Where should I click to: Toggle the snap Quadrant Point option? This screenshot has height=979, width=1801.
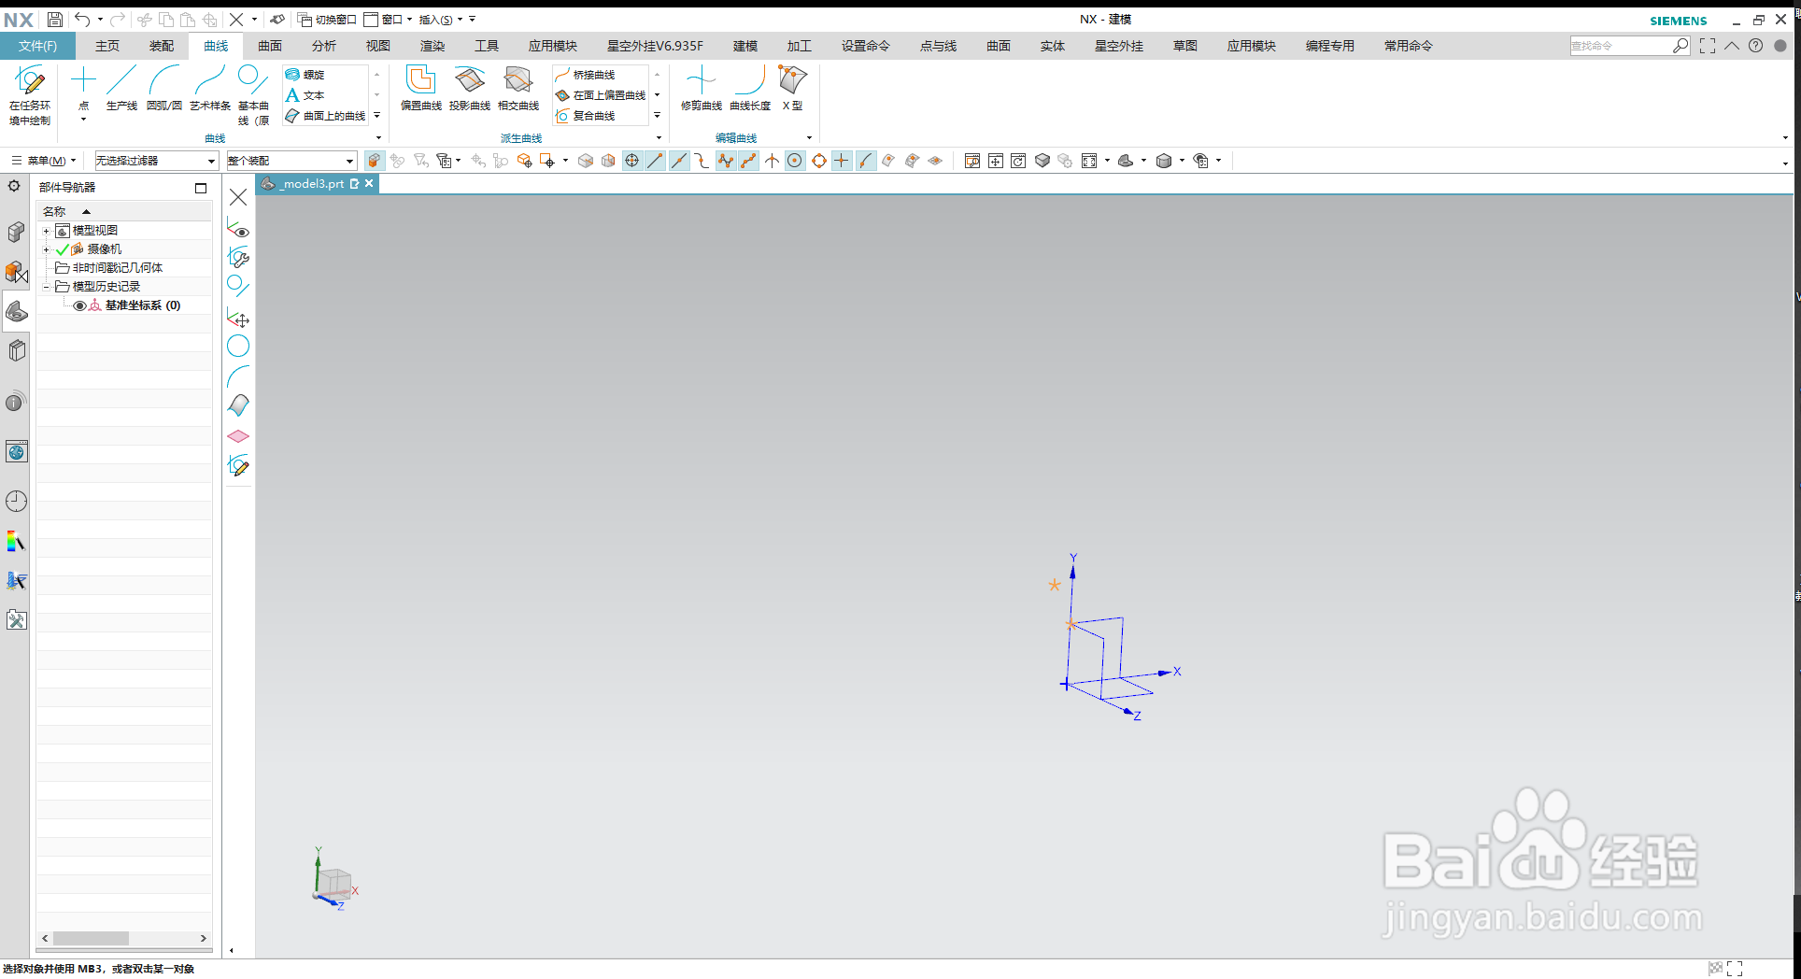pos(819,161)
